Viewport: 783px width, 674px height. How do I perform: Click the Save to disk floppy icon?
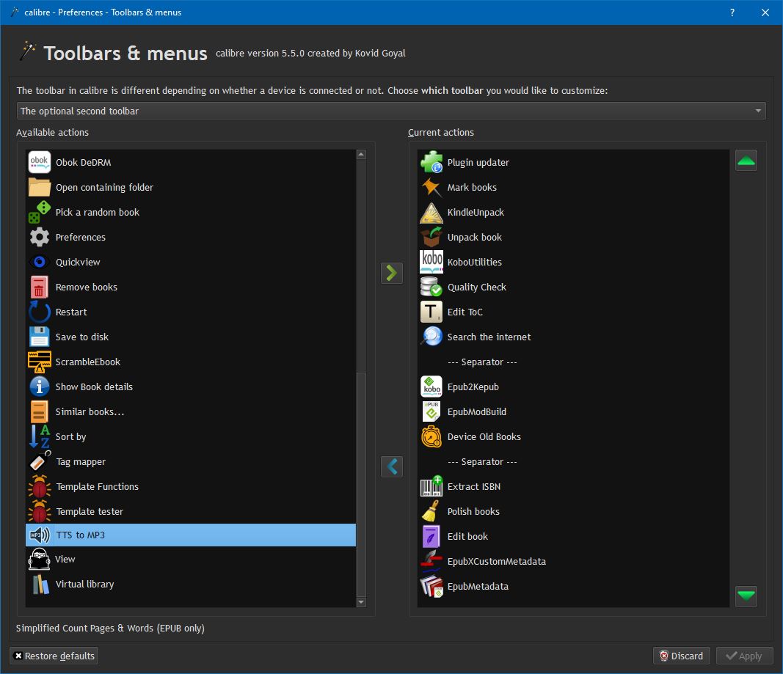(x=40, y=337)
